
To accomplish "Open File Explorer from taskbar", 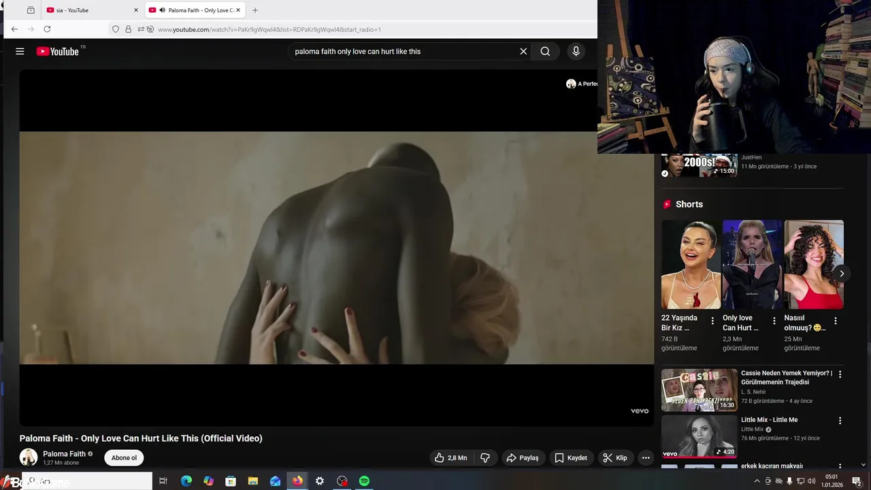I will coord(252,481).
